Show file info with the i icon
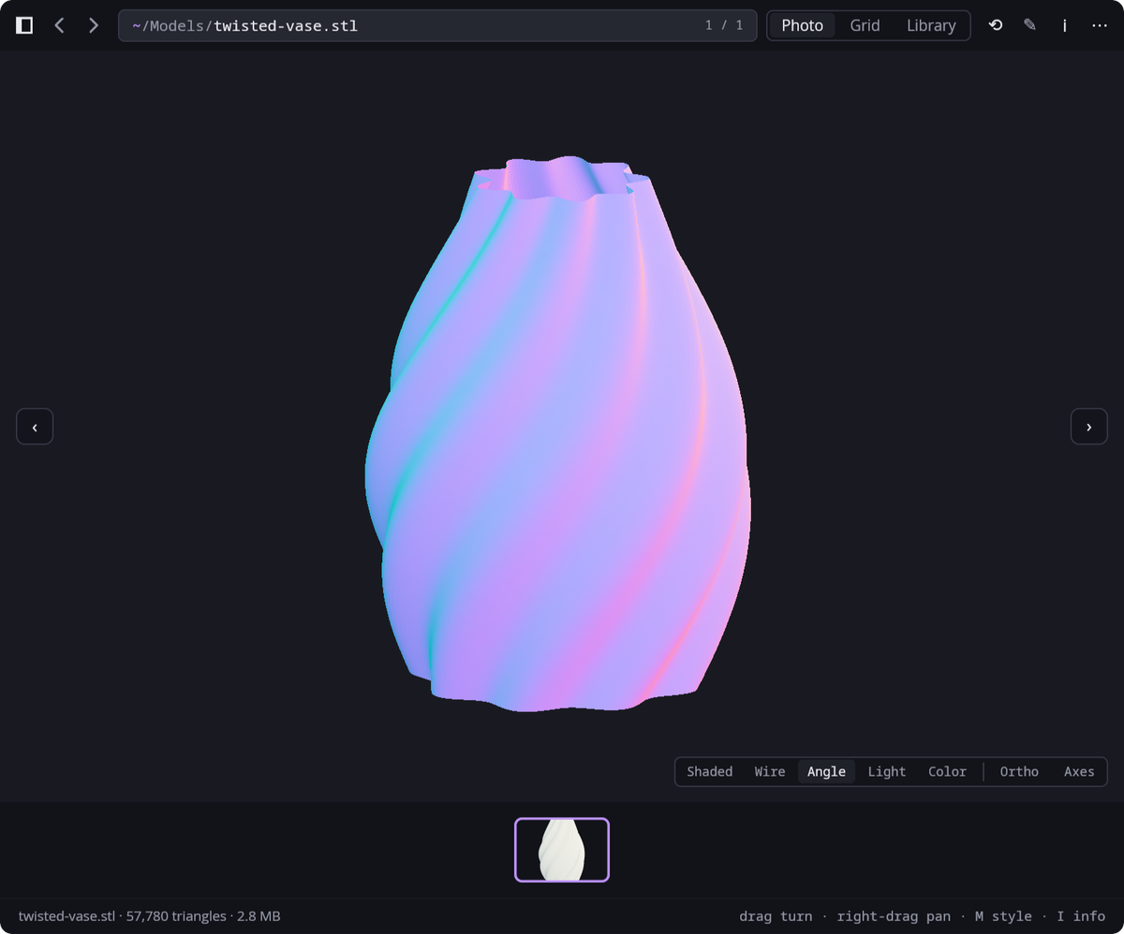Screen dimensions: 1124x934 (x=1064, y=25)
